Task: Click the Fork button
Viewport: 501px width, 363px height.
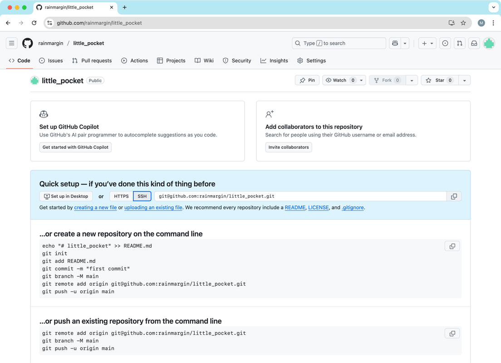Action: (387, 80)
